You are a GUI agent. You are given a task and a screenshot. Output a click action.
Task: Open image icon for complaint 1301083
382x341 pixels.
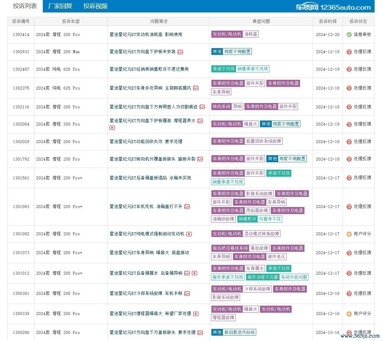coord(187,207)
